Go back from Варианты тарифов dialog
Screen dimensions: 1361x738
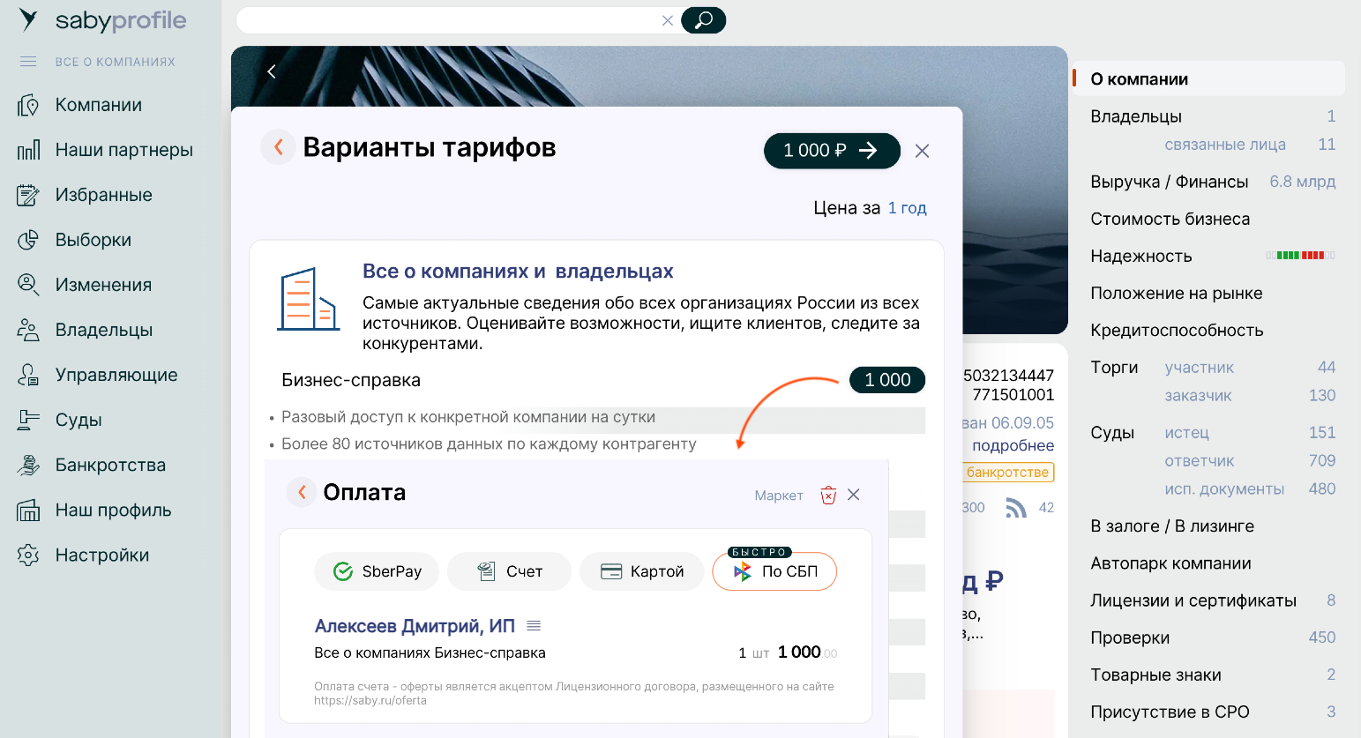[x=278, y=147]
